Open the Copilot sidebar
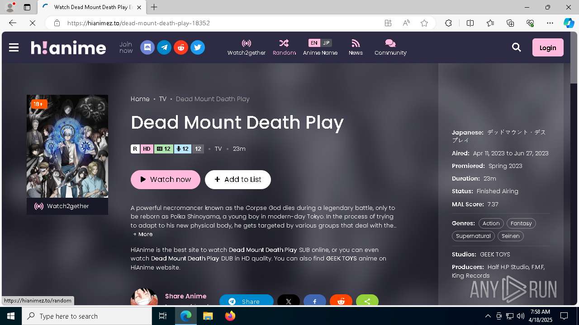This screenshot has height=325, width=579. pos(569,23)
